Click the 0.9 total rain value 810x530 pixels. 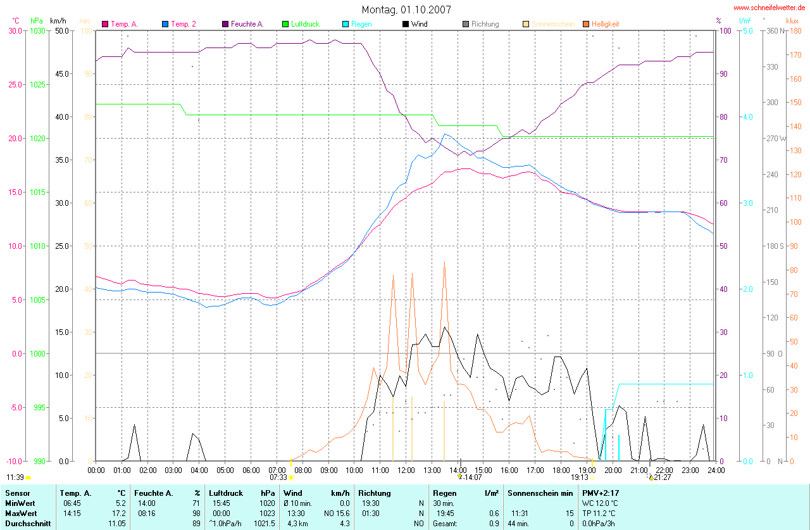click(x=494, y=524)
